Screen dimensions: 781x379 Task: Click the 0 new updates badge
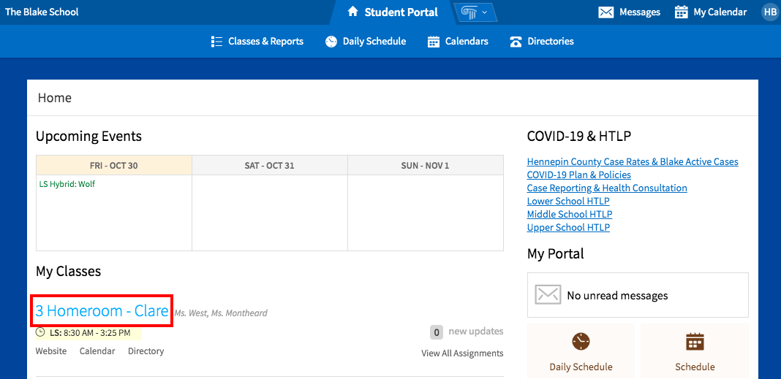437,332
